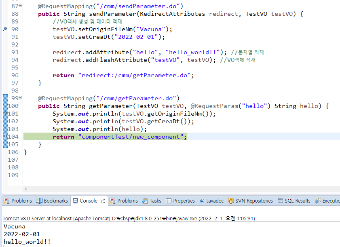The image size is (340, 247).
Task: Click getCreaDt() call on line 102
Action: [x=167, y=121]
